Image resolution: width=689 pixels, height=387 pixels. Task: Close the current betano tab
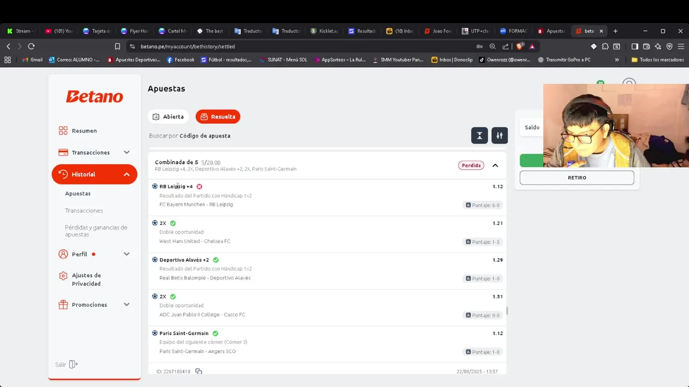pyautogui.click(x=601, y=31)
